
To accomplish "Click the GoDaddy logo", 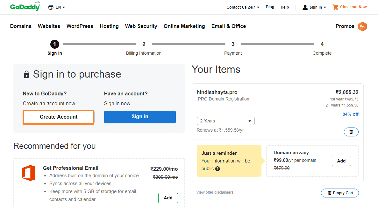I will tap(25, 6).
